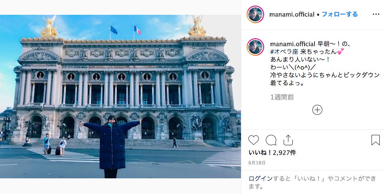The height and width of the screenshot is (194, 385).
Task: Click the EU flag on the building roof
Action: coord(114,30)
